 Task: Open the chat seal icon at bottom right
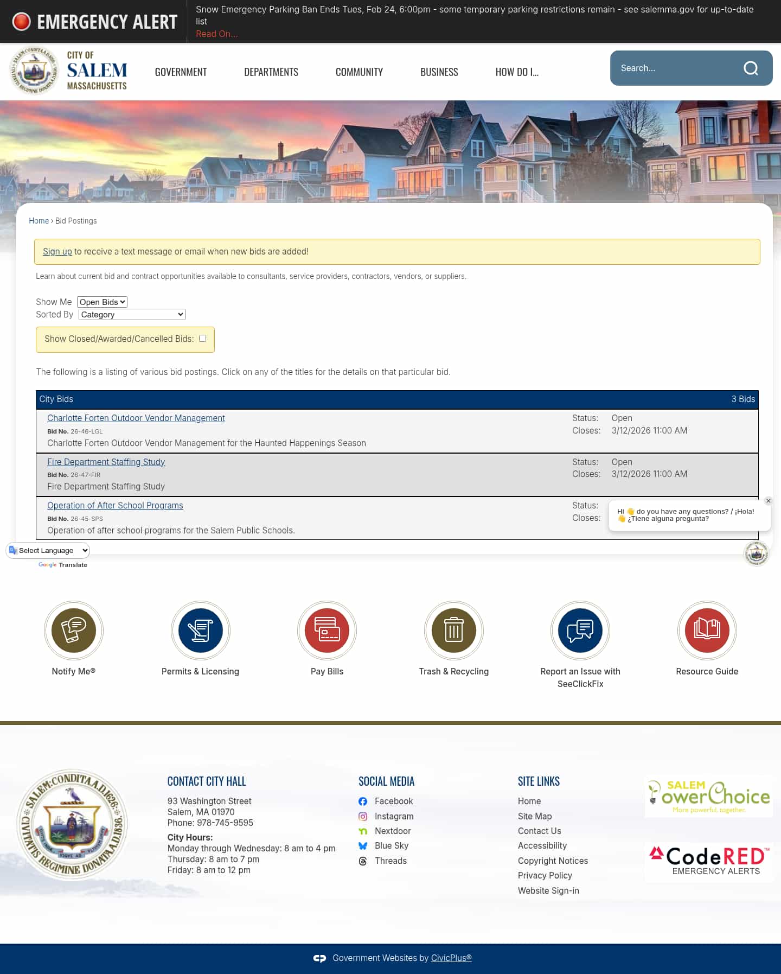(756, 553)
